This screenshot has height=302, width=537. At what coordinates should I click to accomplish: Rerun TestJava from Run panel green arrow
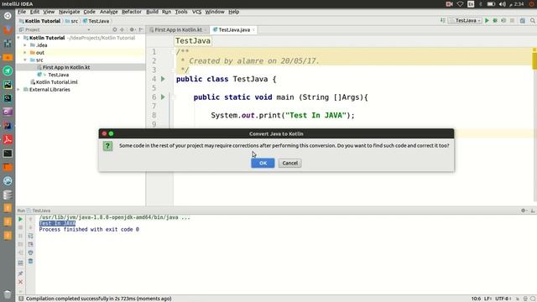click(x=20, y=219)
